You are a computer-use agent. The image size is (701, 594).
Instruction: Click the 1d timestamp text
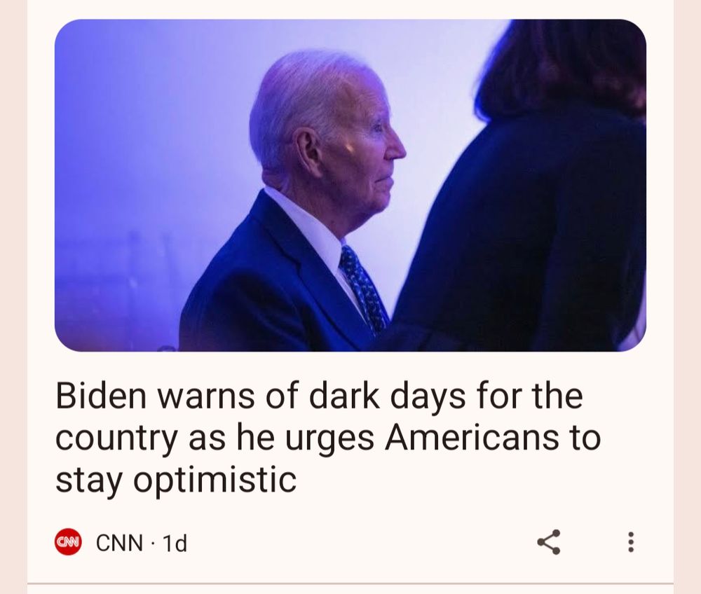point(175,543)
